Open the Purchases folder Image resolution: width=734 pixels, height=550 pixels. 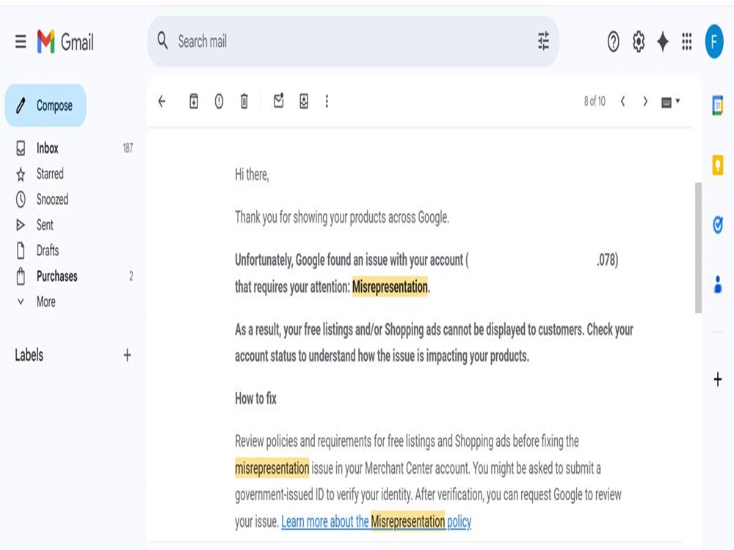point(57,276)
